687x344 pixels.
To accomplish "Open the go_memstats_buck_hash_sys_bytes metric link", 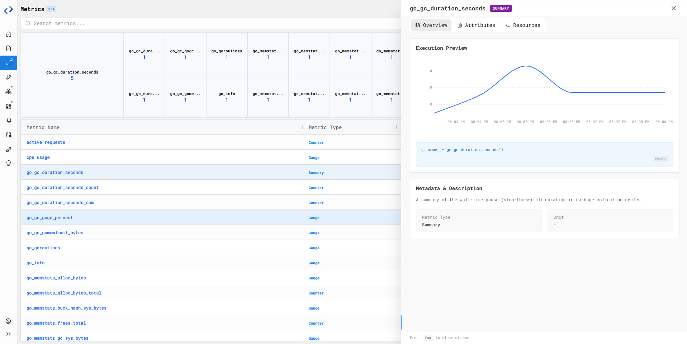I will pos(67,308).
